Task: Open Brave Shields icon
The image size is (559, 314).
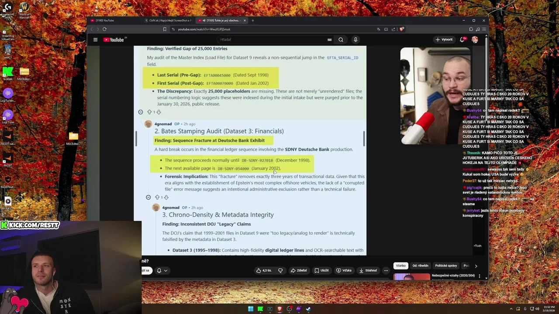Action: (402, 29)
